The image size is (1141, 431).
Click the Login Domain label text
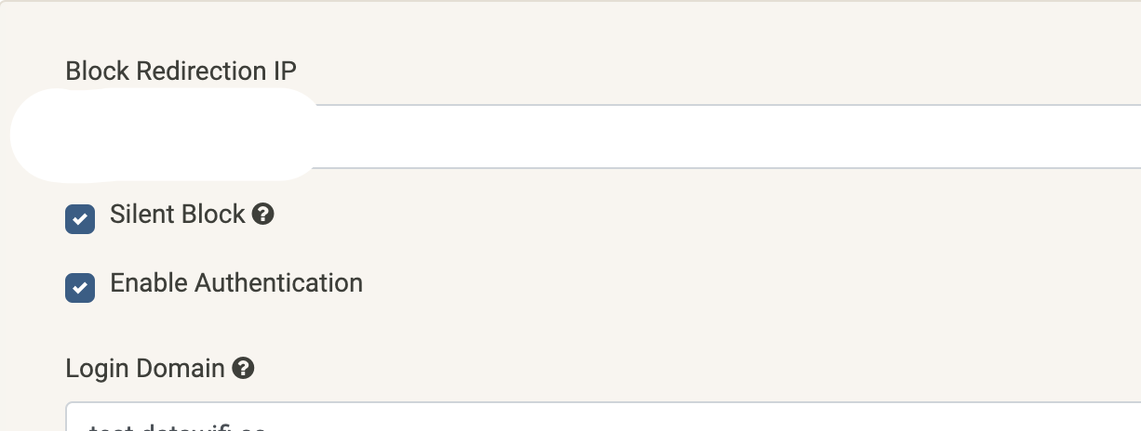pyautogui.click(x=145, y=369)
